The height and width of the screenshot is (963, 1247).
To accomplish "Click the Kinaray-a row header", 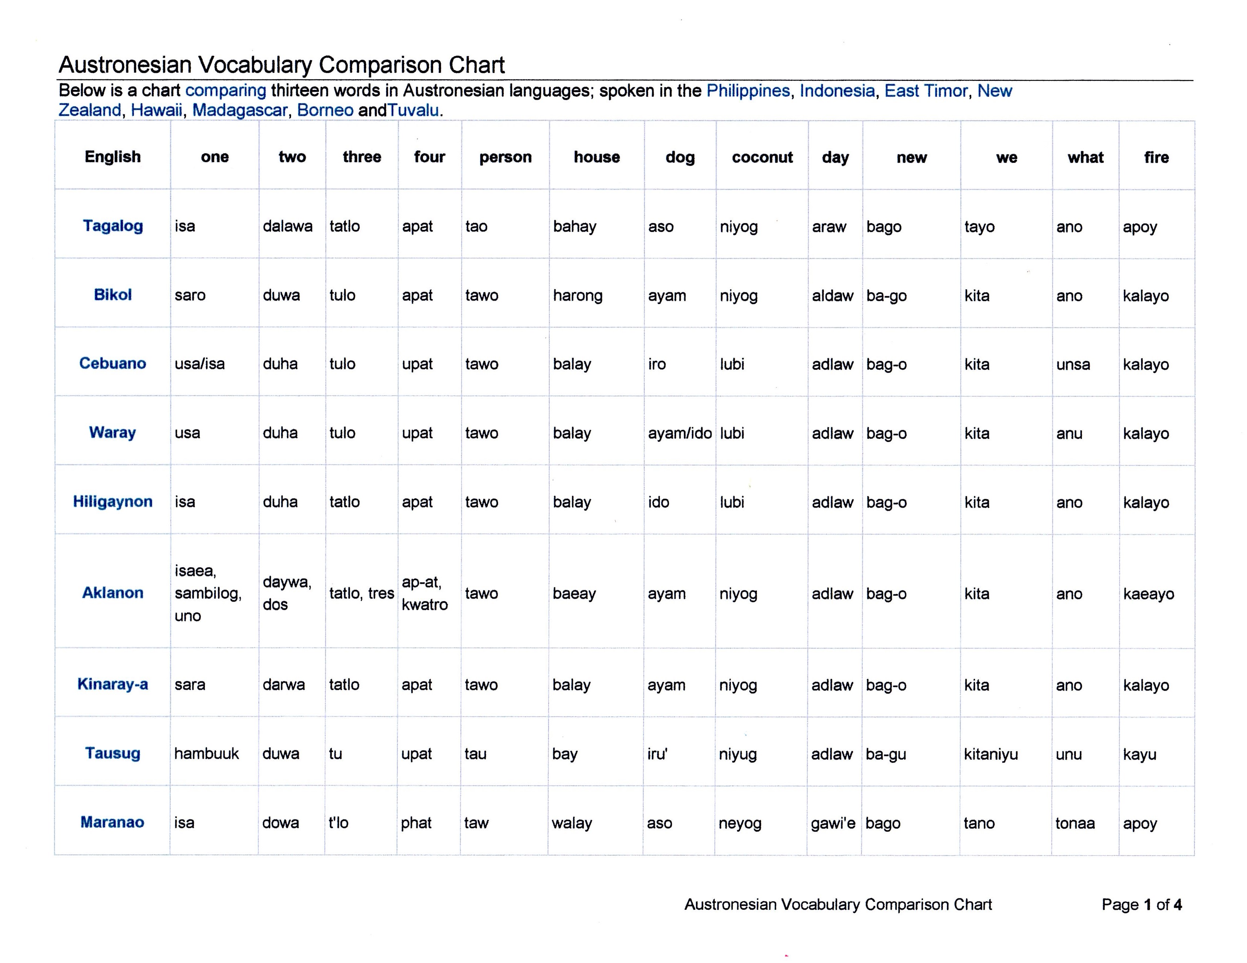I will coord(113,684).
